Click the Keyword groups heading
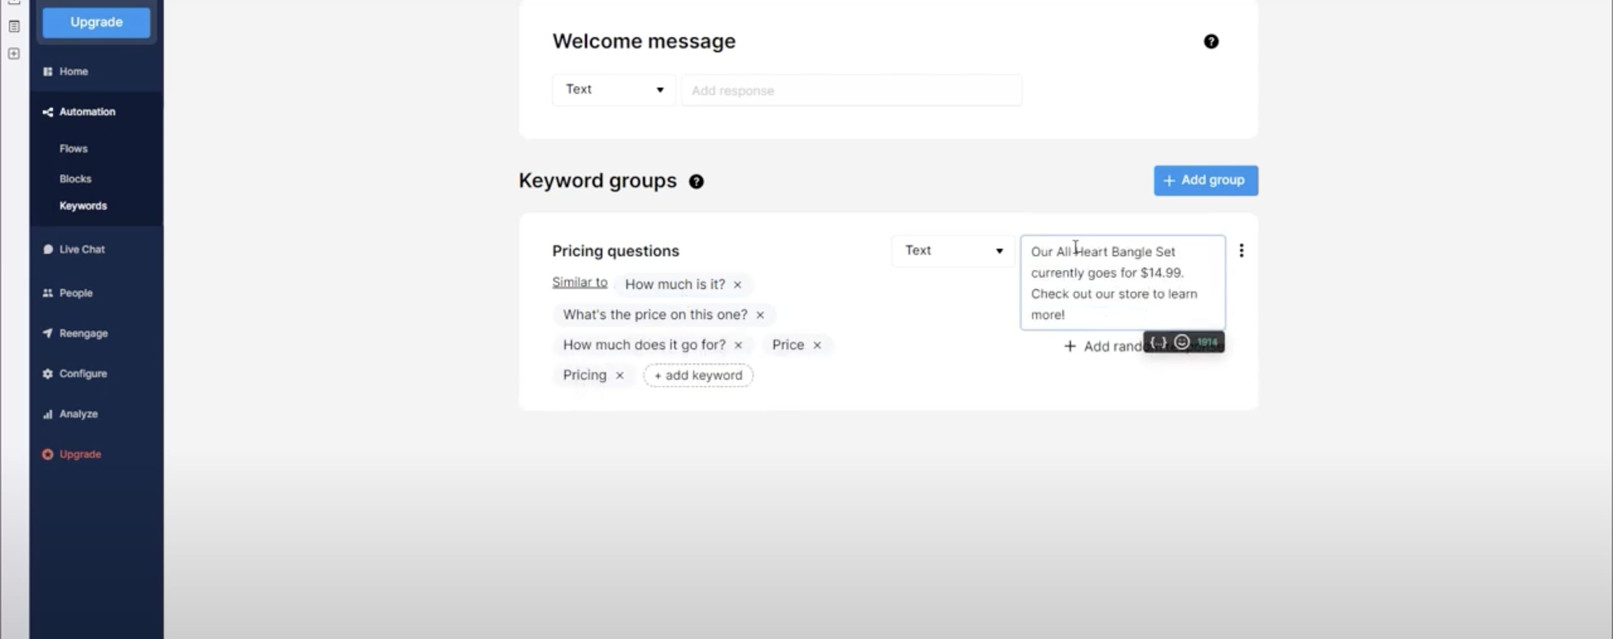 [598, 180]
